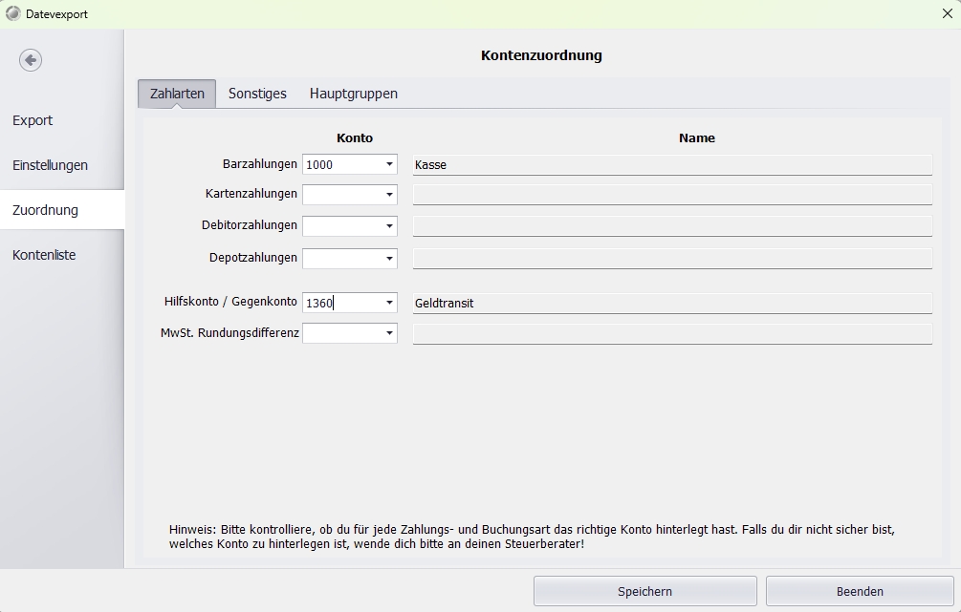
Task: Expand the Depotzahlungen account dropdown
Action: [389, 258]
